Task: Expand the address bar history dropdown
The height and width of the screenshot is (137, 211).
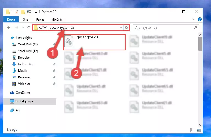Action: tap(121, 27)
